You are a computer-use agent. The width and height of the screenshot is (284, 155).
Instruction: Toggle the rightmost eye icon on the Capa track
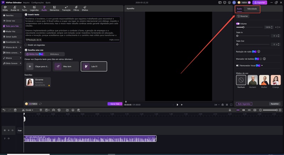coord(12,130)
